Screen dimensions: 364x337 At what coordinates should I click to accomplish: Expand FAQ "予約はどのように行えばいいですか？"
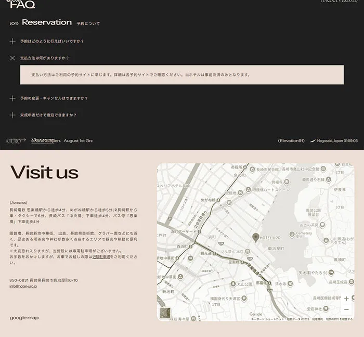(12, 41)
